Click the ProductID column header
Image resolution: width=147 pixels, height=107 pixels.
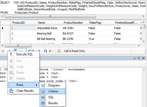[x=23, y=23]
